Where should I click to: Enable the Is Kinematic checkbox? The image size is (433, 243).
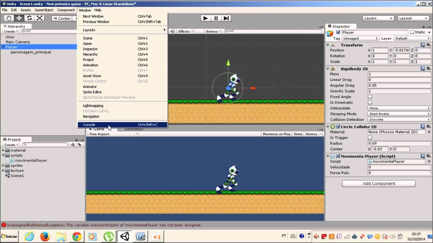point(370,103)
